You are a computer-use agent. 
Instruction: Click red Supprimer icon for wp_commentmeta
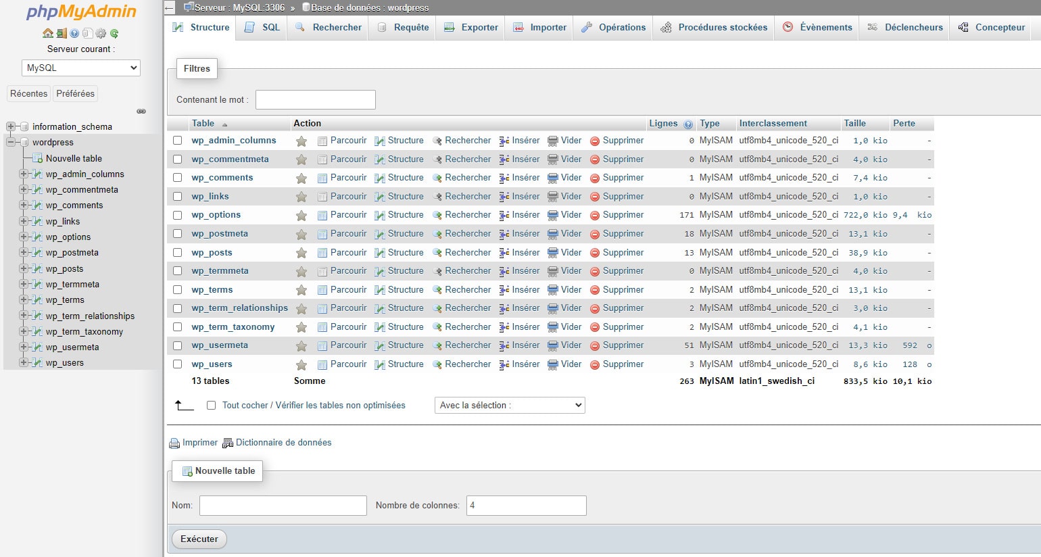coord(595,160)
